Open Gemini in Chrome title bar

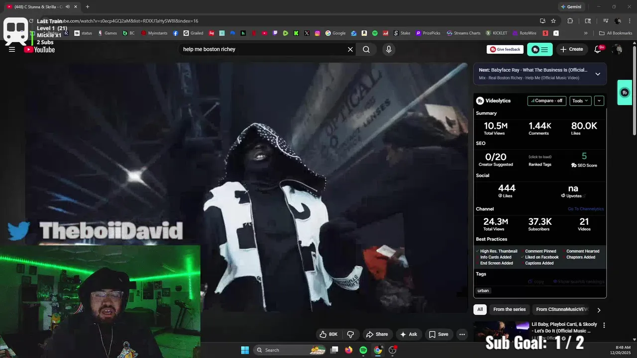tap(571, 7)
